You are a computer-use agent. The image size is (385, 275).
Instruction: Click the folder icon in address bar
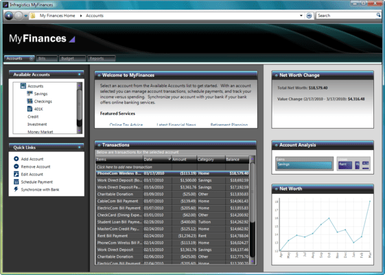33,16
